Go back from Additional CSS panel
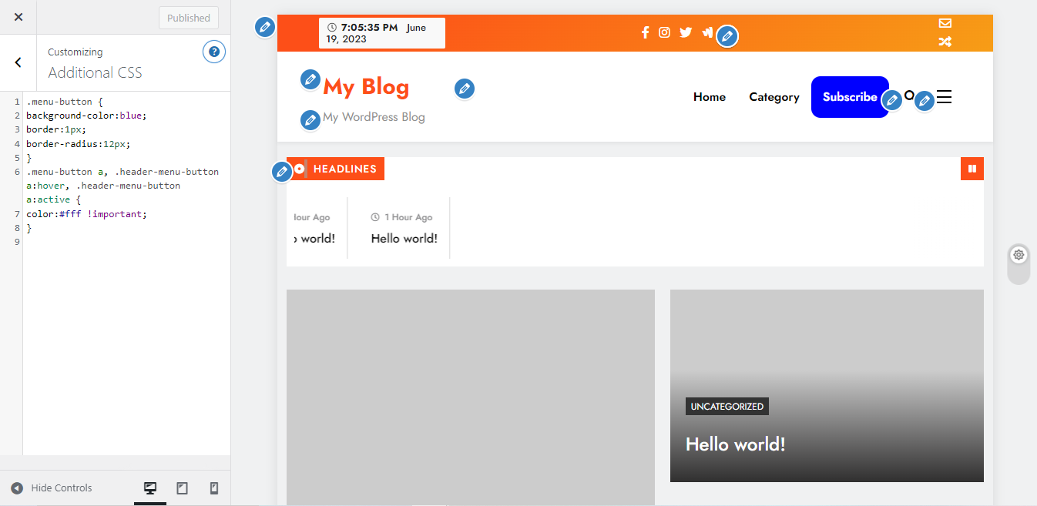 [x=18, y=62]
